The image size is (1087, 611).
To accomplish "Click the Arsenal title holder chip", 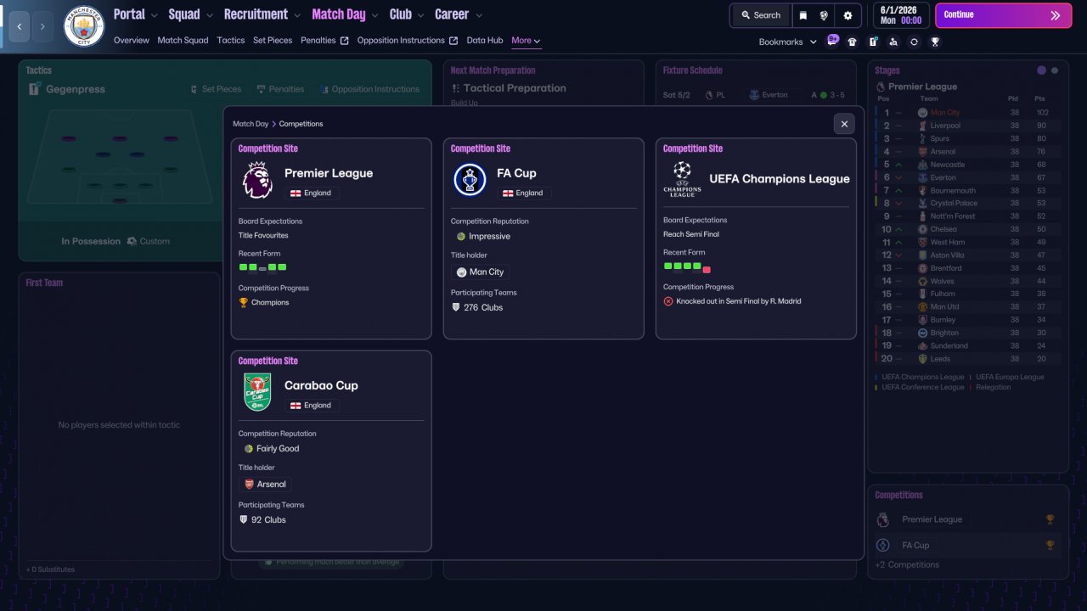I will 265,484.
